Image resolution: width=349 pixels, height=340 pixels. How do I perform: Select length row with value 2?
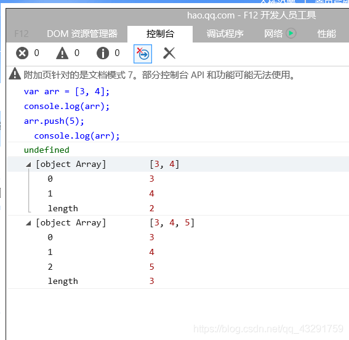pyautogui.click(x=178, y=208)
